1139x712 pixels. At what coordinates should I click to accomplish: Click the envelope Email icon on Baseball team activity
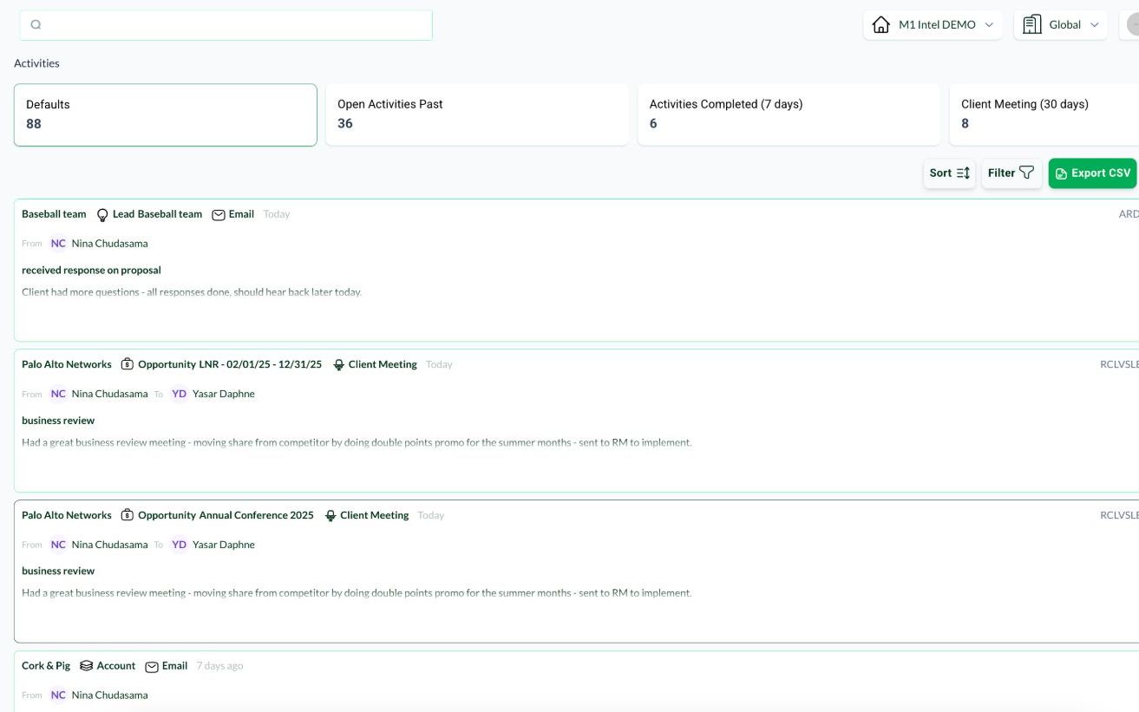point(219,215)
